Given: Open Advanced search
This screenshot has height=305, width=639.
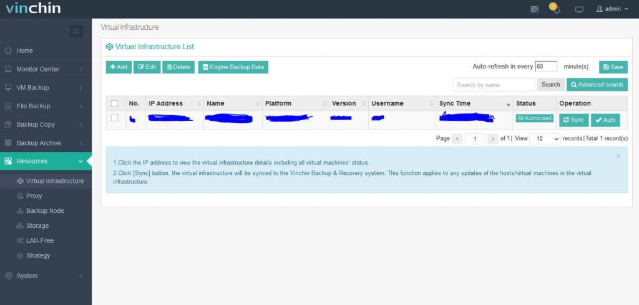Looking at the screenshot, I should tap(597, 85).
